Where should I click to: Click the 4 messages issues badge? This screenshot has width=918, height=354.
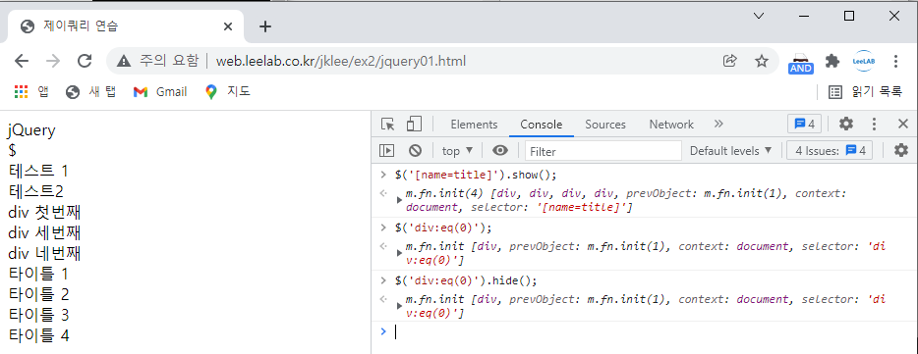804,124
